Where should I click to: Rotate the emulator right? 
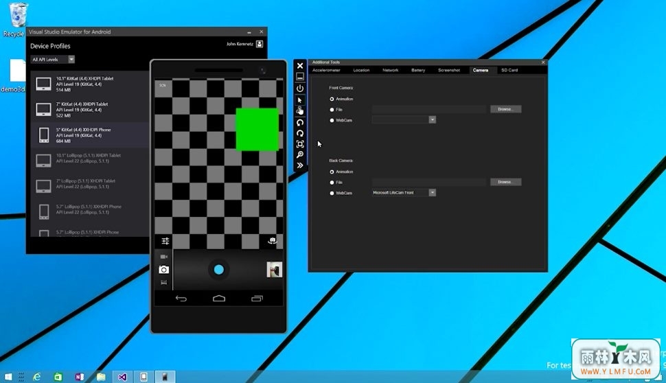tap(300, 133)
